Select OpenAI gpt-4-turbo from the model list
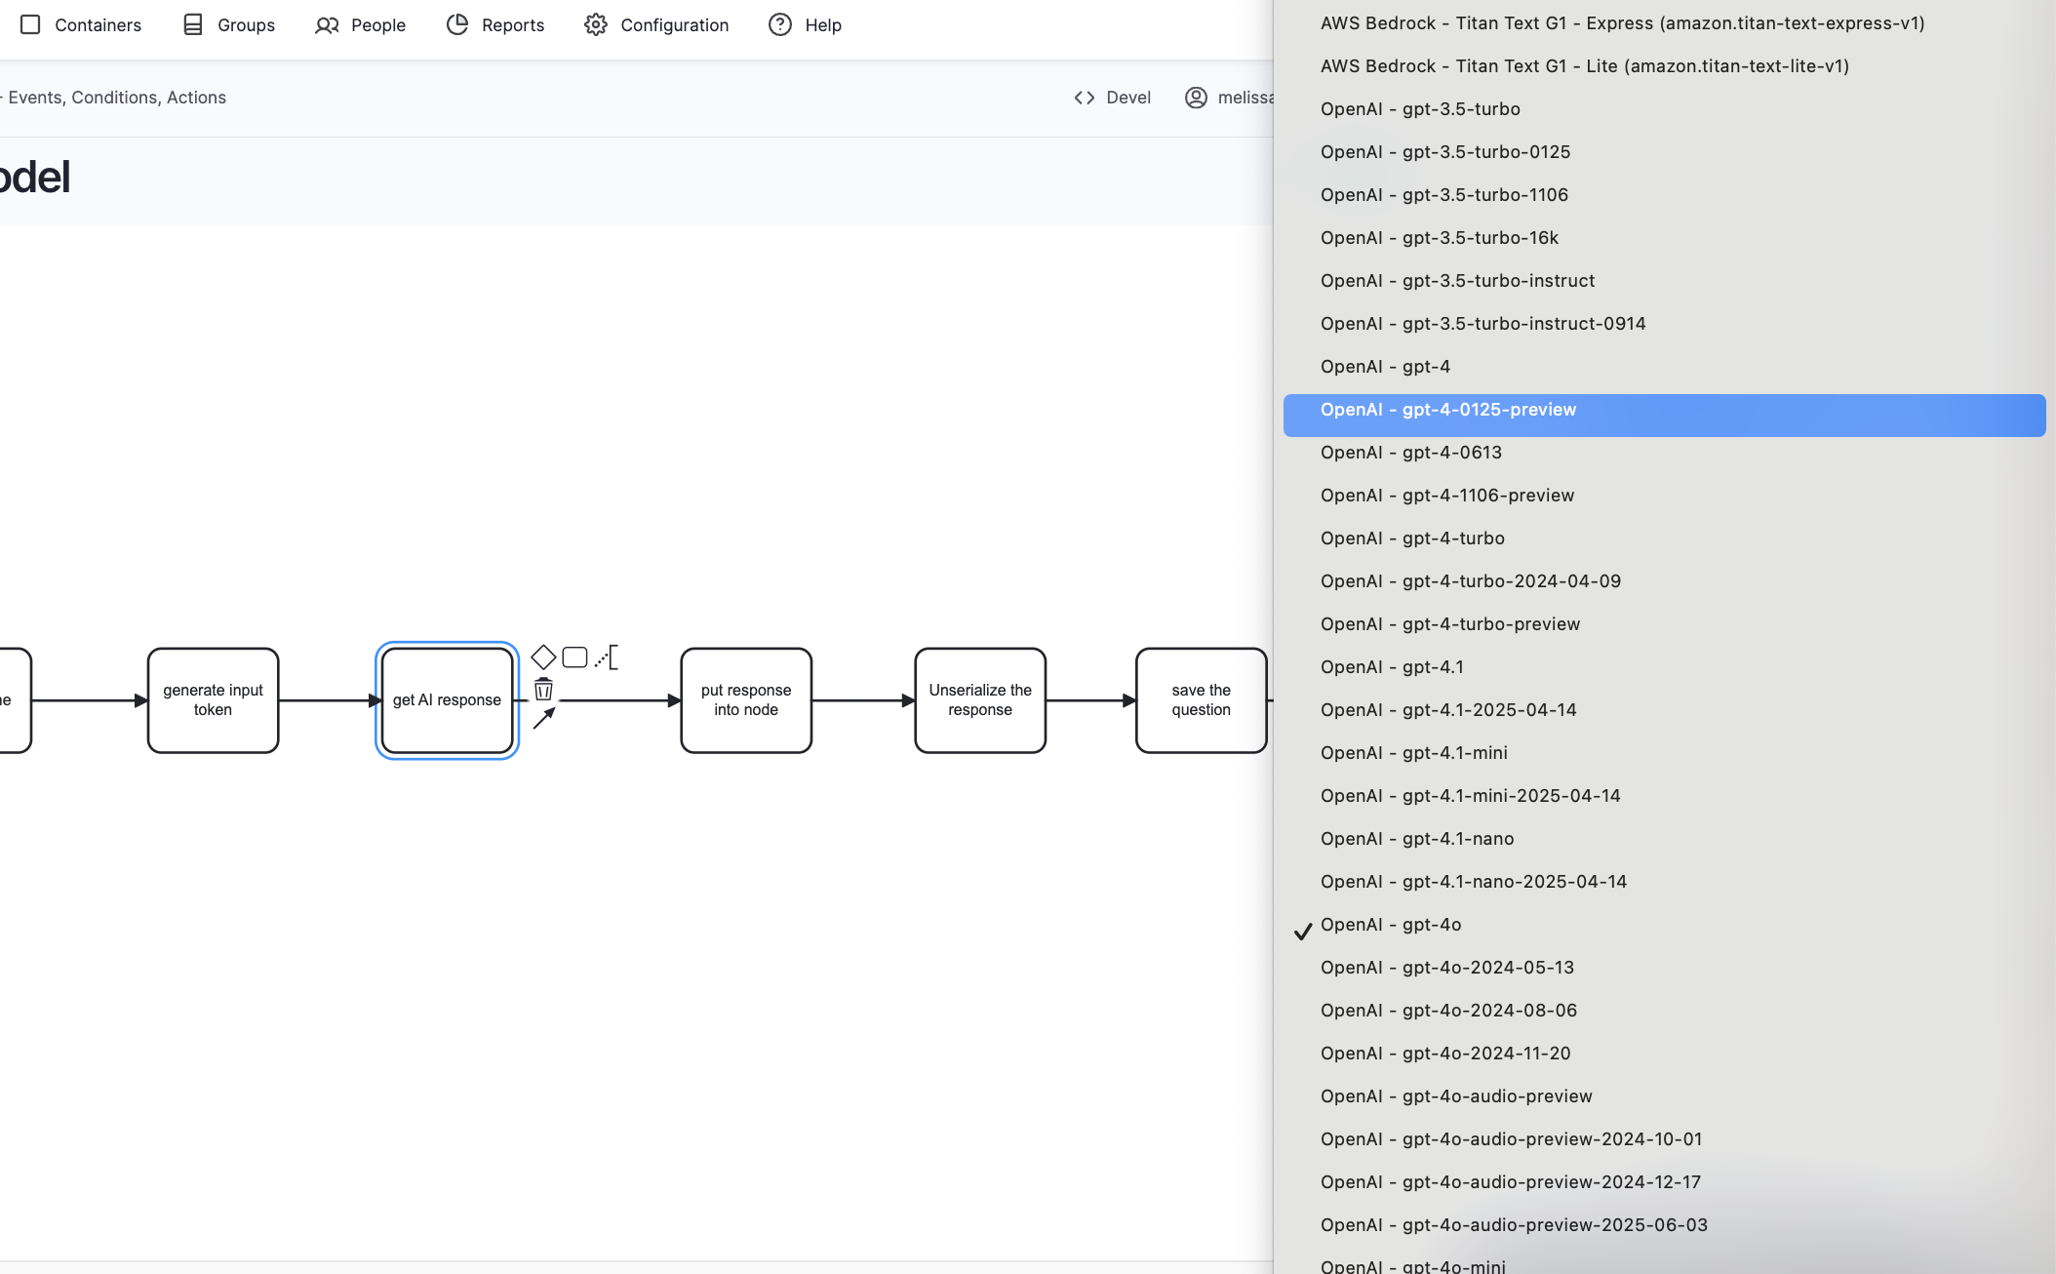 [1412, 537]
